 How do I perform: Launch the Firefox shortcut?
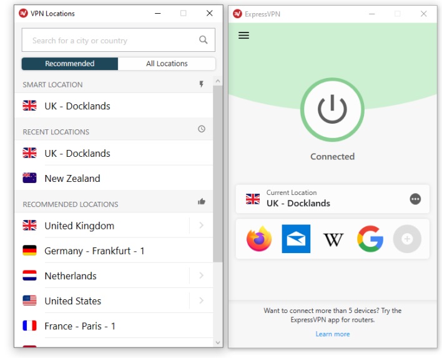point(259,239)
